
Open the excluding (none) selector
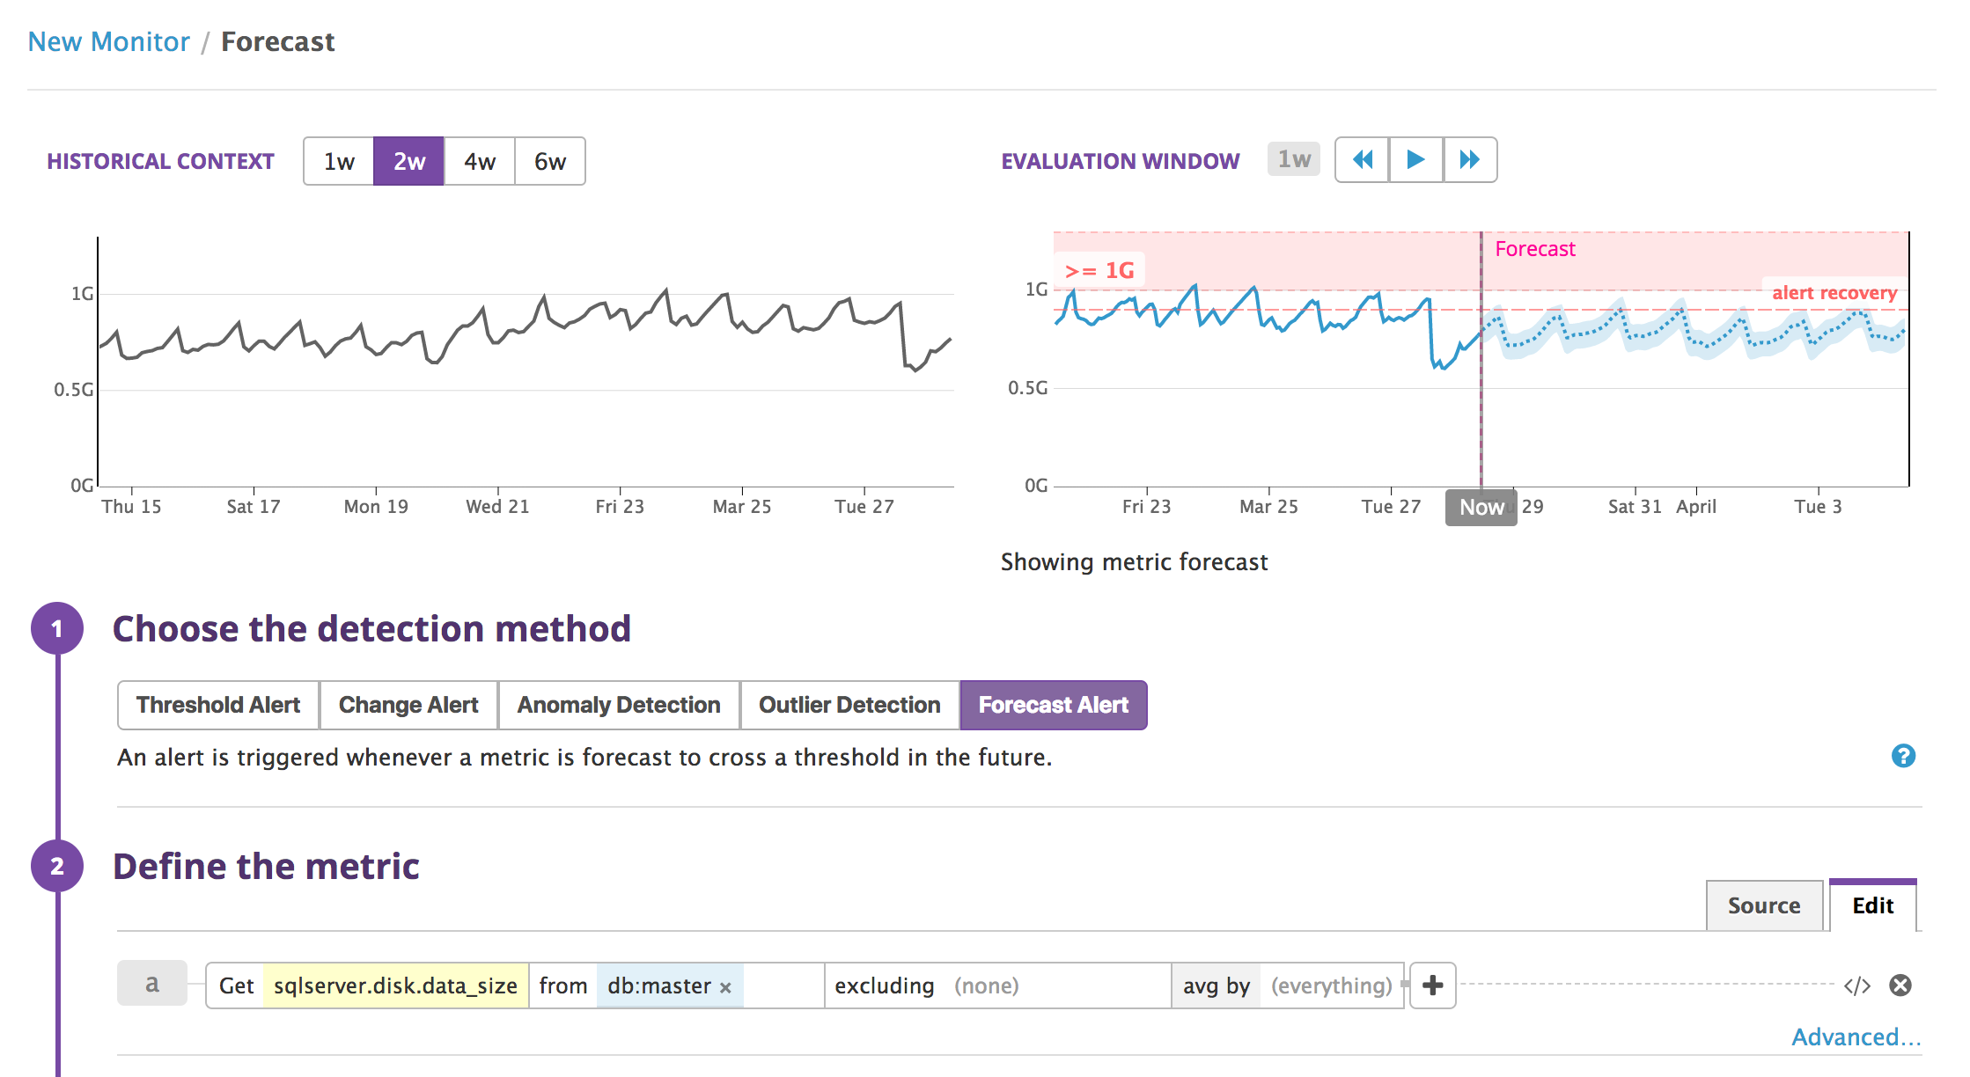[986, 986]
